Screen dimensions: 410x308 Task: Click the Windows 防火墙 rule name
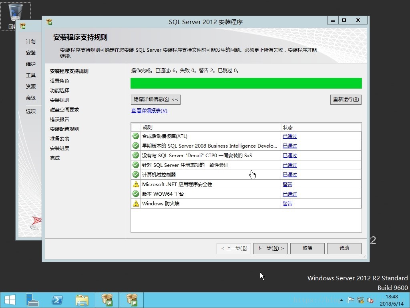pos(161,203)
